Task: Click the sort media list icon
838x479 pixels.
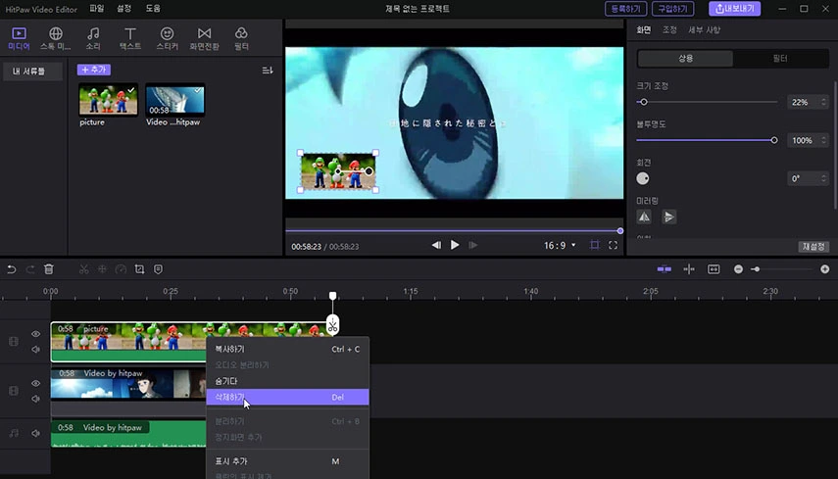Action: coord(268,71)
